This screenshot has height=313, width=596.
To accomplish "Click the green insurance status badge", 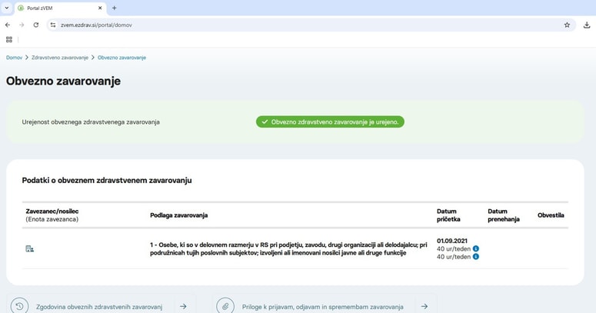I will (330, 122).
